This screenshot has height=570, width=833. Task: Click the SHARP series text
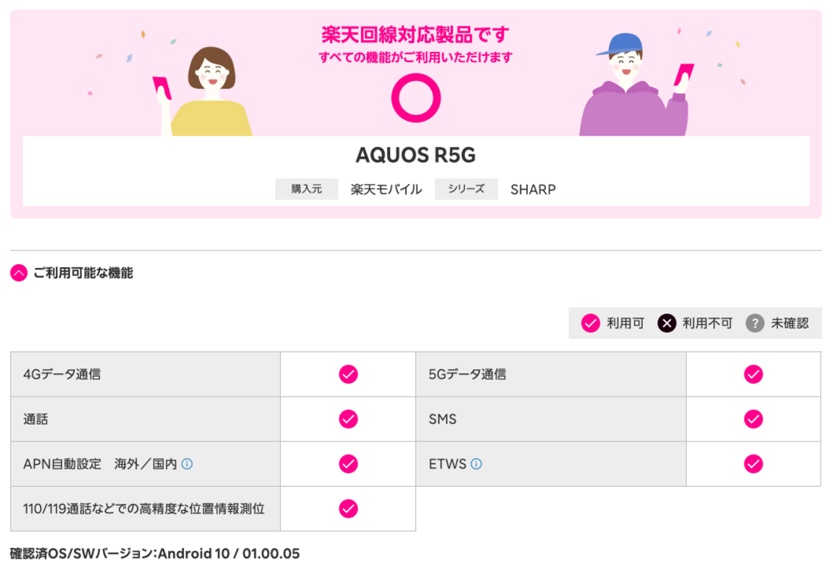click(533, 189)
